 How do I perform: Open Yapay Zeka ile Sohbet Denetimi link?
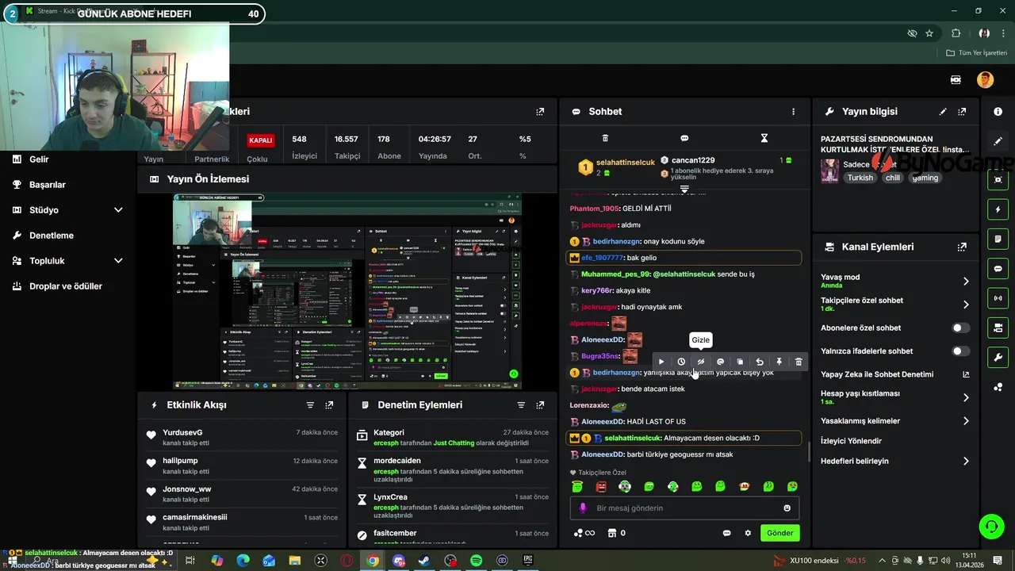pos(895,374)
